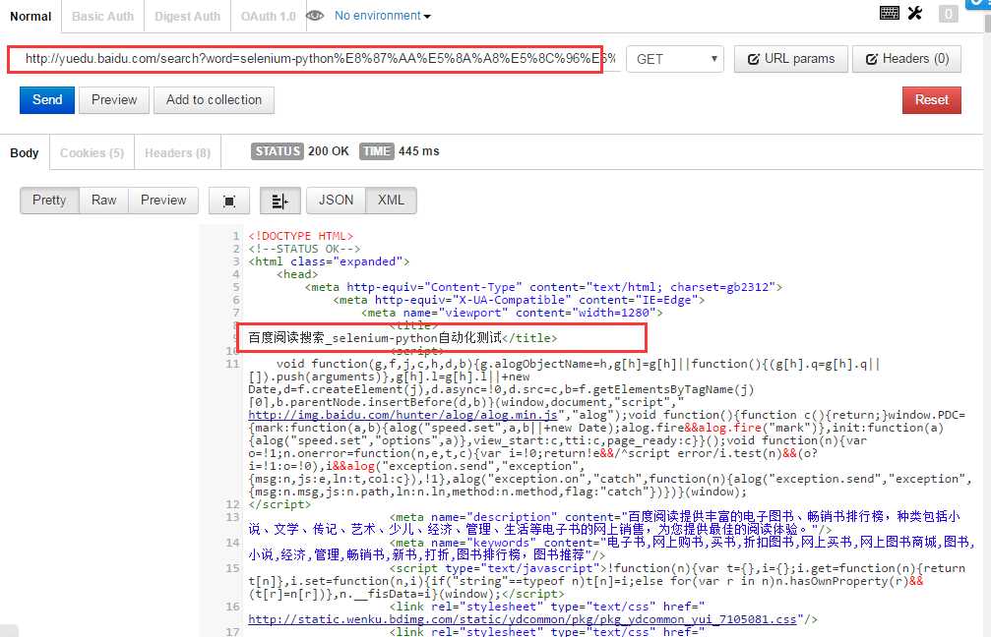Click the Send button
Image resolution: width=991 pixels, height=637 pixels.
47,99
